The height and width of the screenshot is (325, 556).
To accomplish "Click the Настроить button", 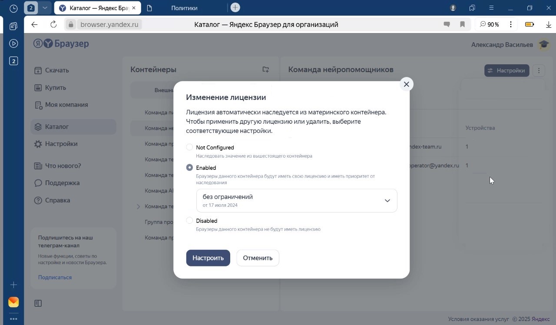I will coord(208,258).
